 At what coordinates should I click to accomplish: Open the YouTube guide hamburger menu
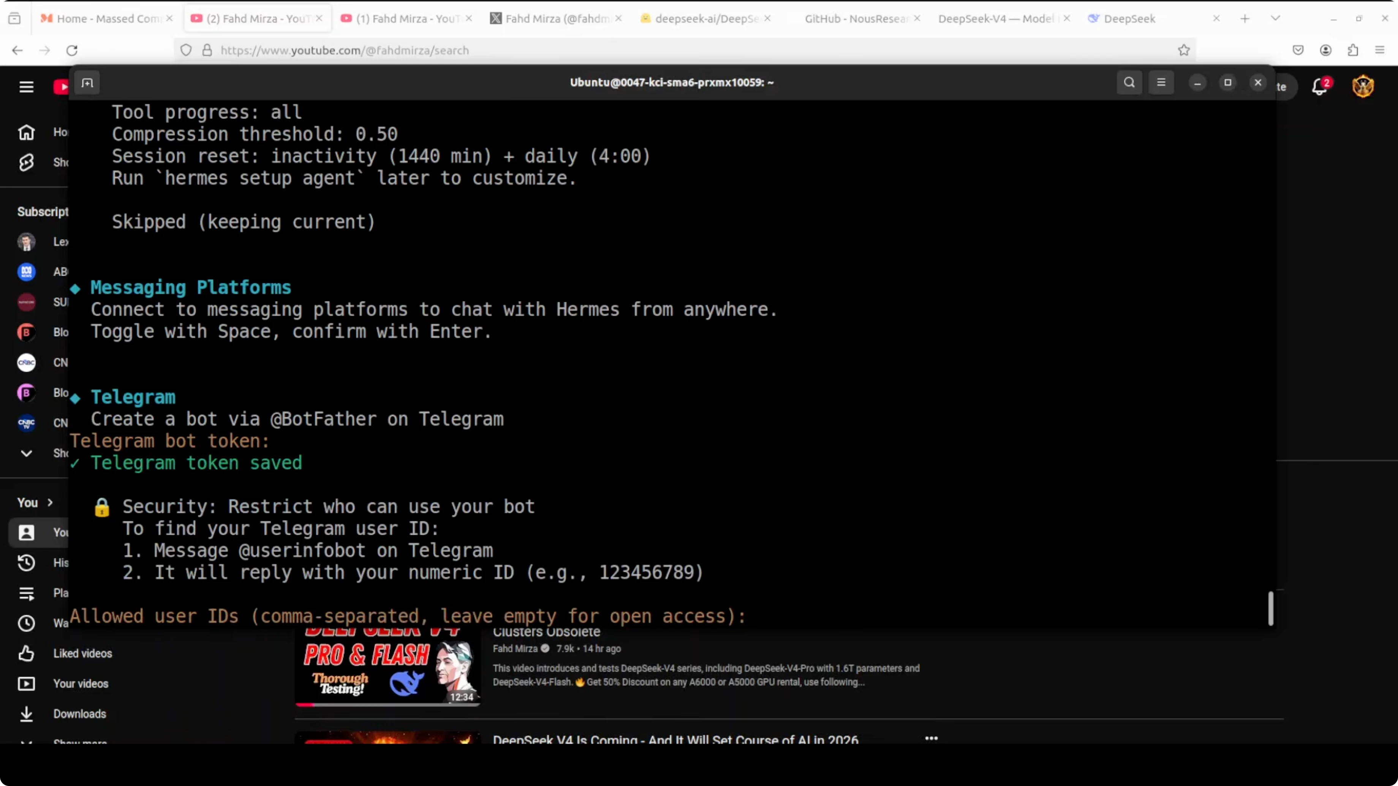pos(26,87)
